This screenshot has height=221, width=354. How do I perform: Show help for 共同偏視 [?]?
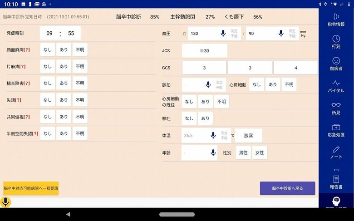point(27,117)
